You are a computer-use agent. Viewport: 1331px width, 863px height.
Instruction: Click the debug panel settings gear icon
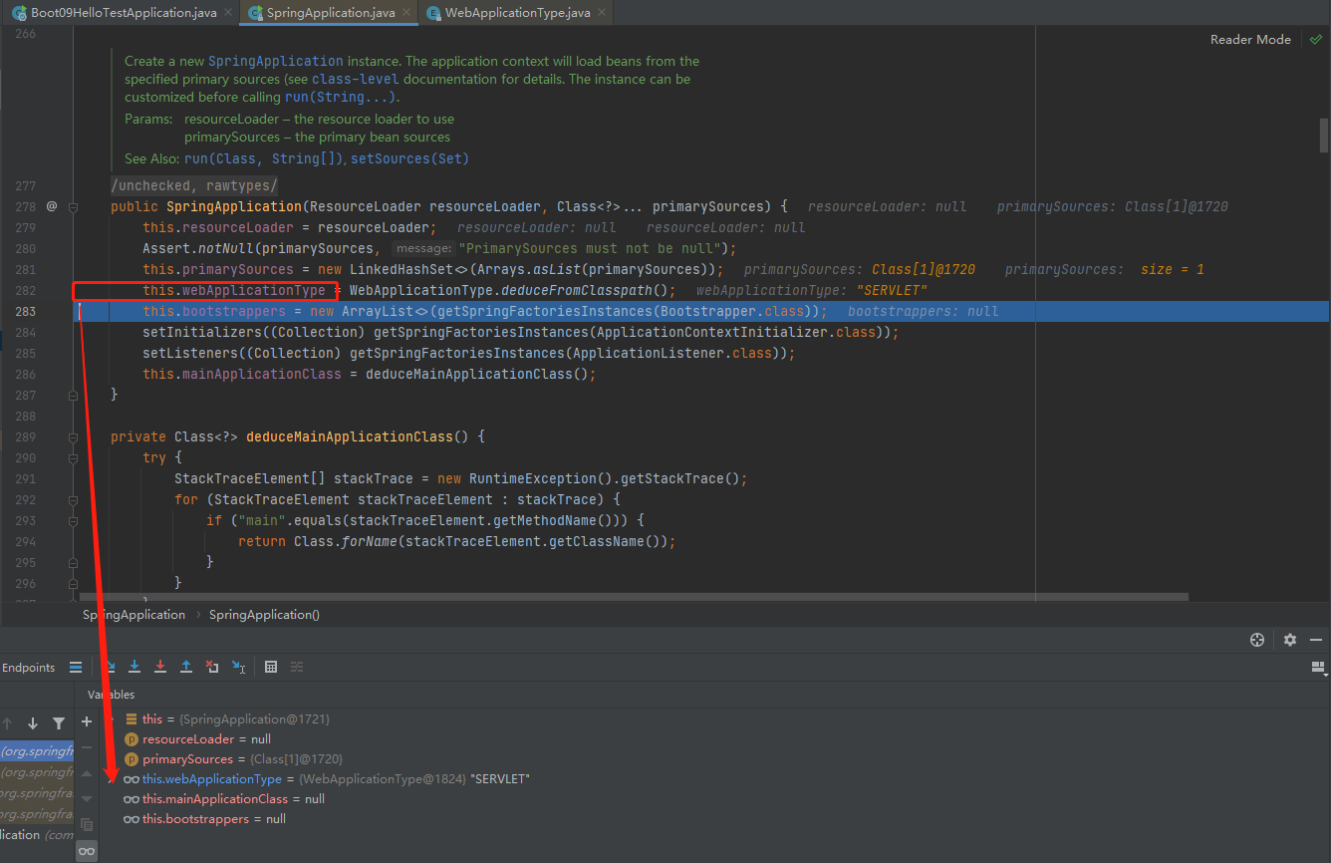[1290, 640]
